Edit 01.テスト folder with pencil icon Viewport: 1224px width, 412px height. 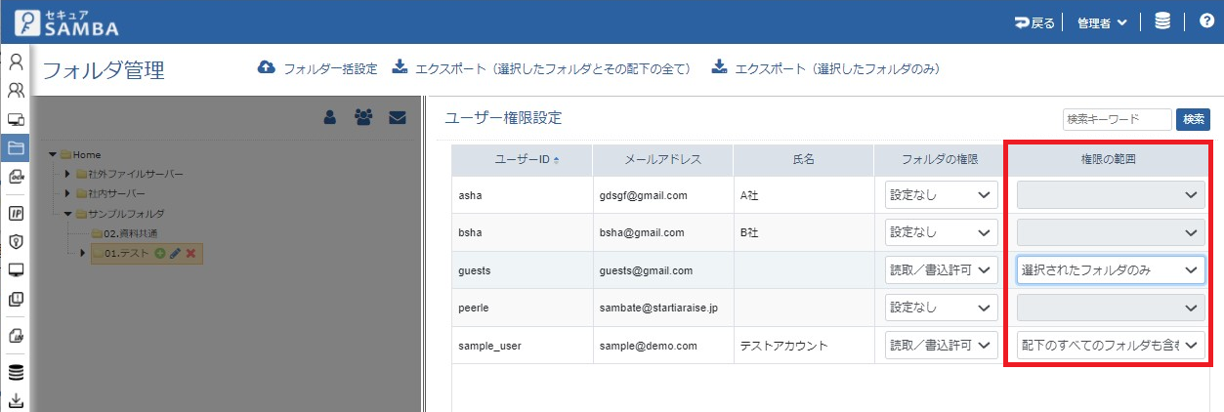coord(175,253)
